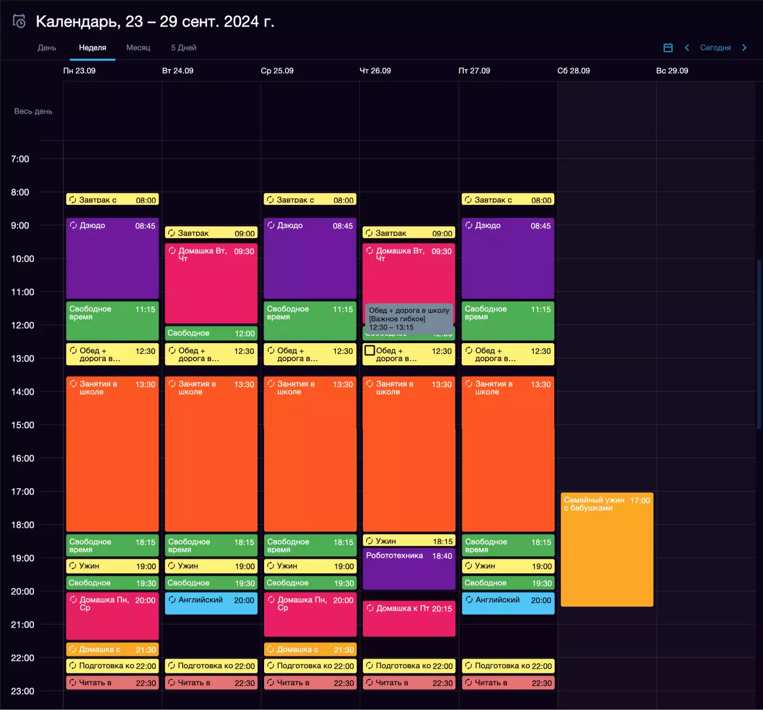Open Tuesday's Свободное 12:00 event
Image resolution: width=763 pixels, height=710 pixels.
coord(211,334)
